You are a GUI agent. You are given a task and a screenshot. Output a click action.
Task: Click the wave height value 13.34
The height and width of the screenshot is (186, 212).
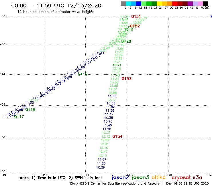[119, 55]
